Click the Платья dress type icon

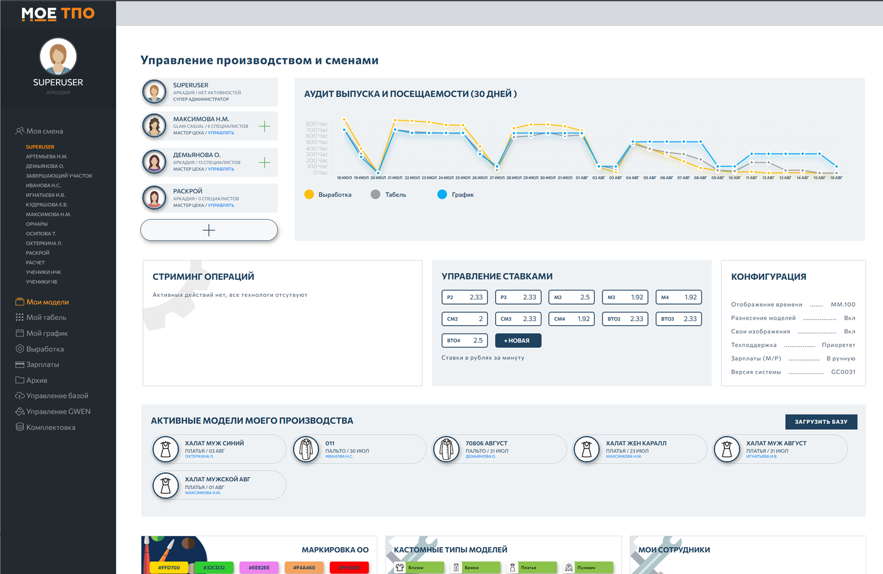tap(513, 568)
